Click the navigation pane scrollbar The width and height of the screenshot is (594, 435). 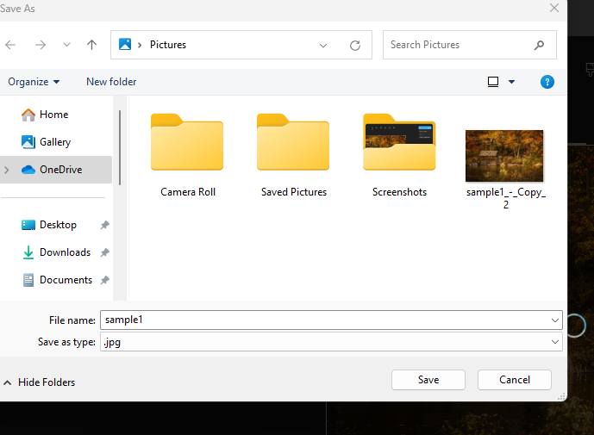click(120, 147)
